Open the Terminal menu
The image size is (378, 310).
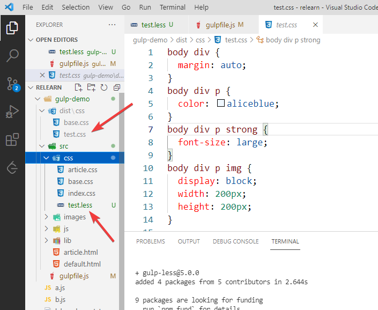pyautogui.click(x=173, y=7)
